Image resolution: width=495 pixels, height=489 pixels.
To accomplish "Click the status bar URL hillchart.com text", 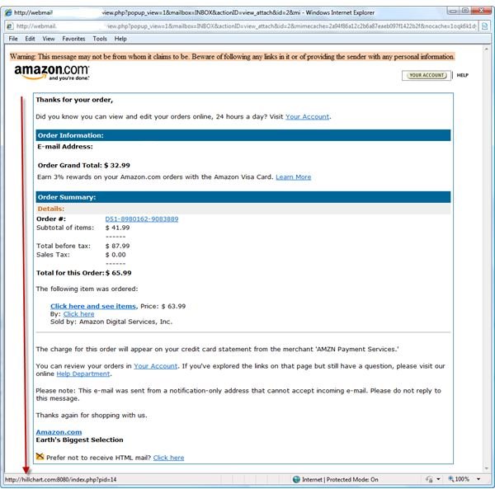I will coord(60,480).
